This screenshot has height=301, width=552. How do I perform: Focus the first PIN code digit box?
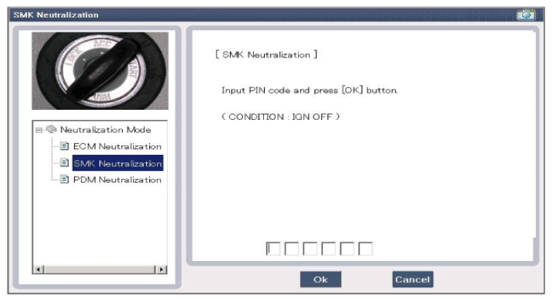tap(273, 249)
